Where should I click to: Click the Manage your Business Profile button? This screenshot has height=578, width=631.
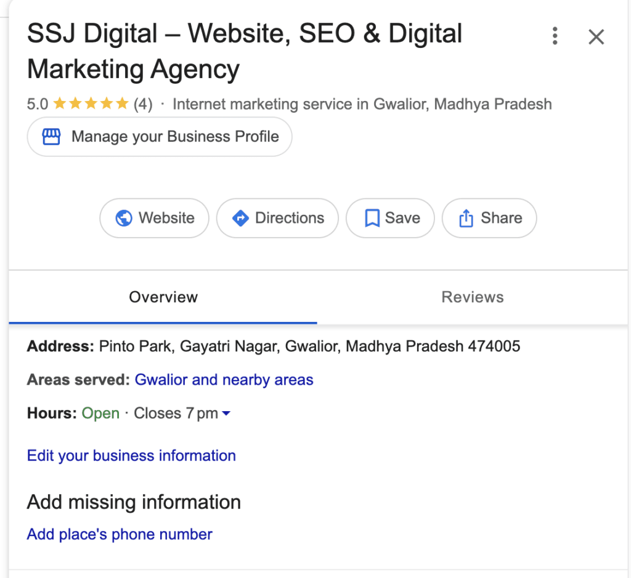click(x=159, y=136)
